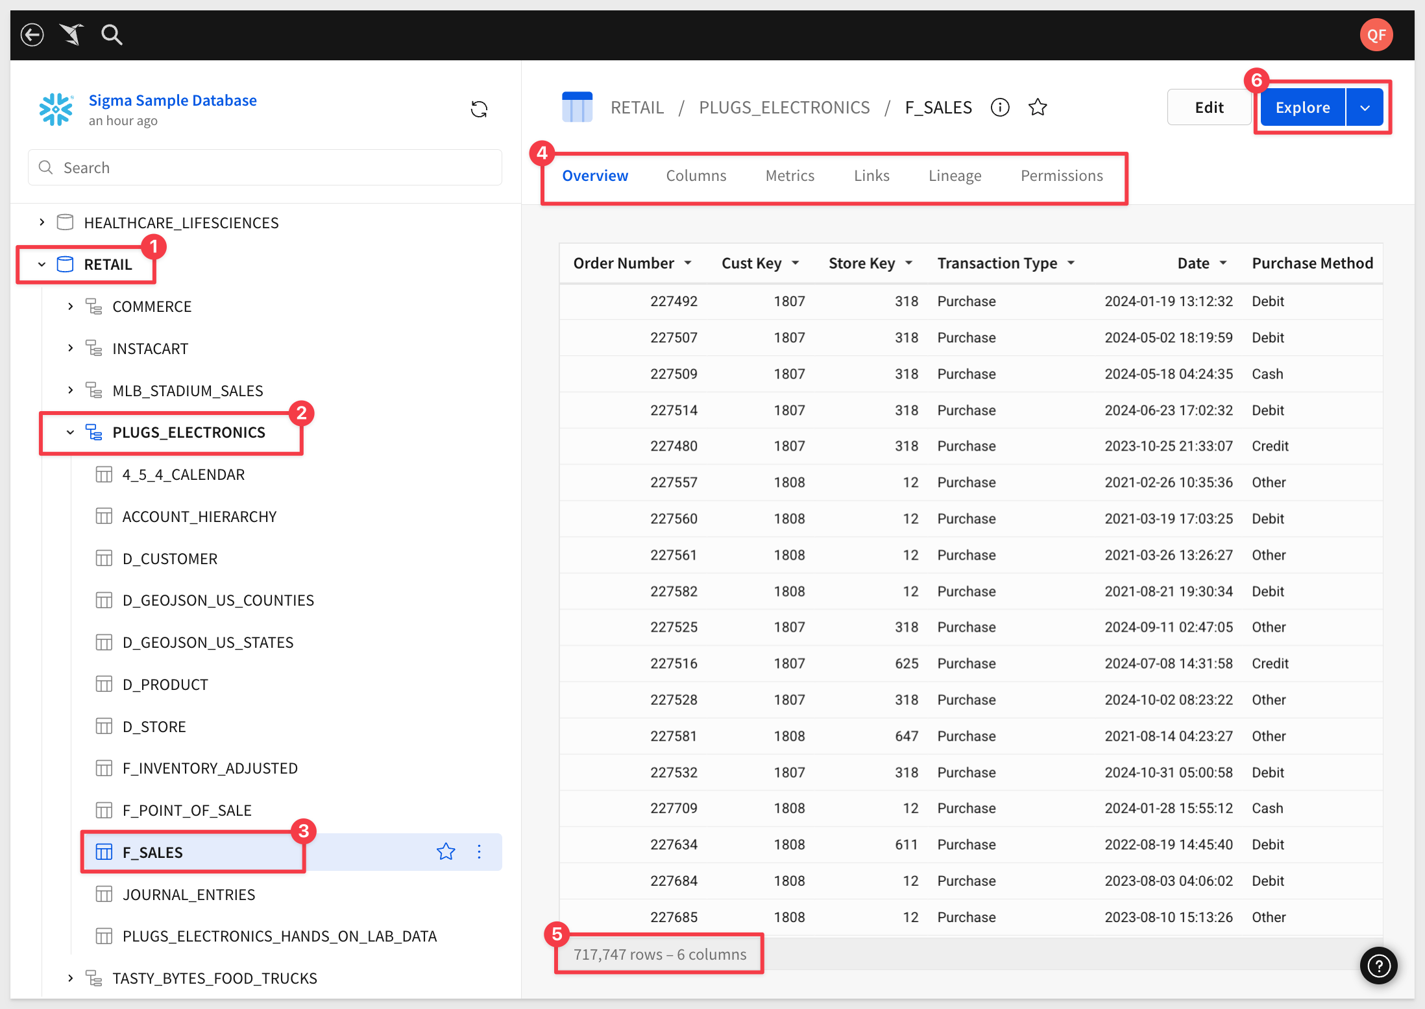The image size is (1425, 1009).
Task: Switch to the Metrics tab
Action: point(790,176)
